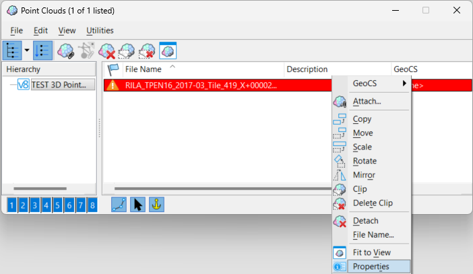The height and width of the screenshot is (274, 473).
Task: Choose Move from the context menu
Action: [x=371, y=133]
